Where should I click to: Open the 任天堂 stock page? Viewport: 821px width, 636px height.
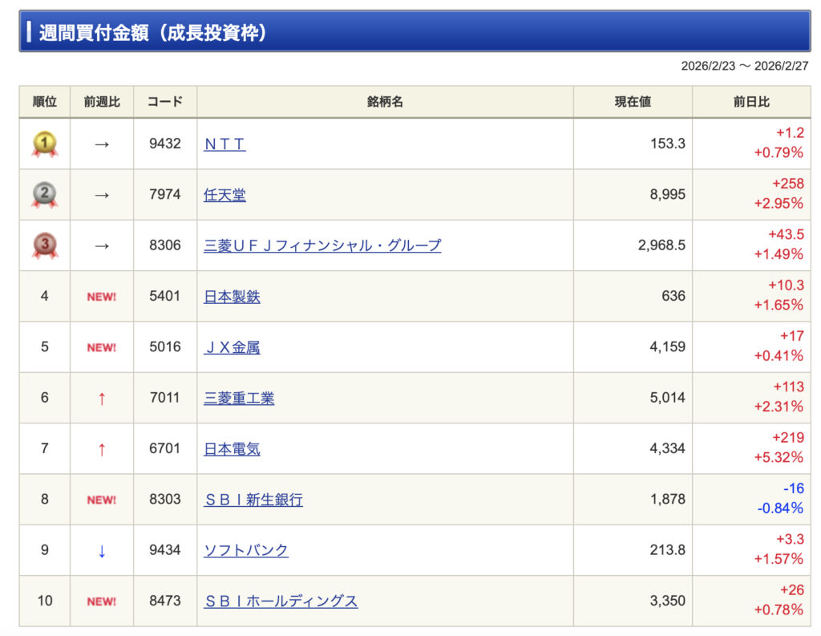[224, 195]
